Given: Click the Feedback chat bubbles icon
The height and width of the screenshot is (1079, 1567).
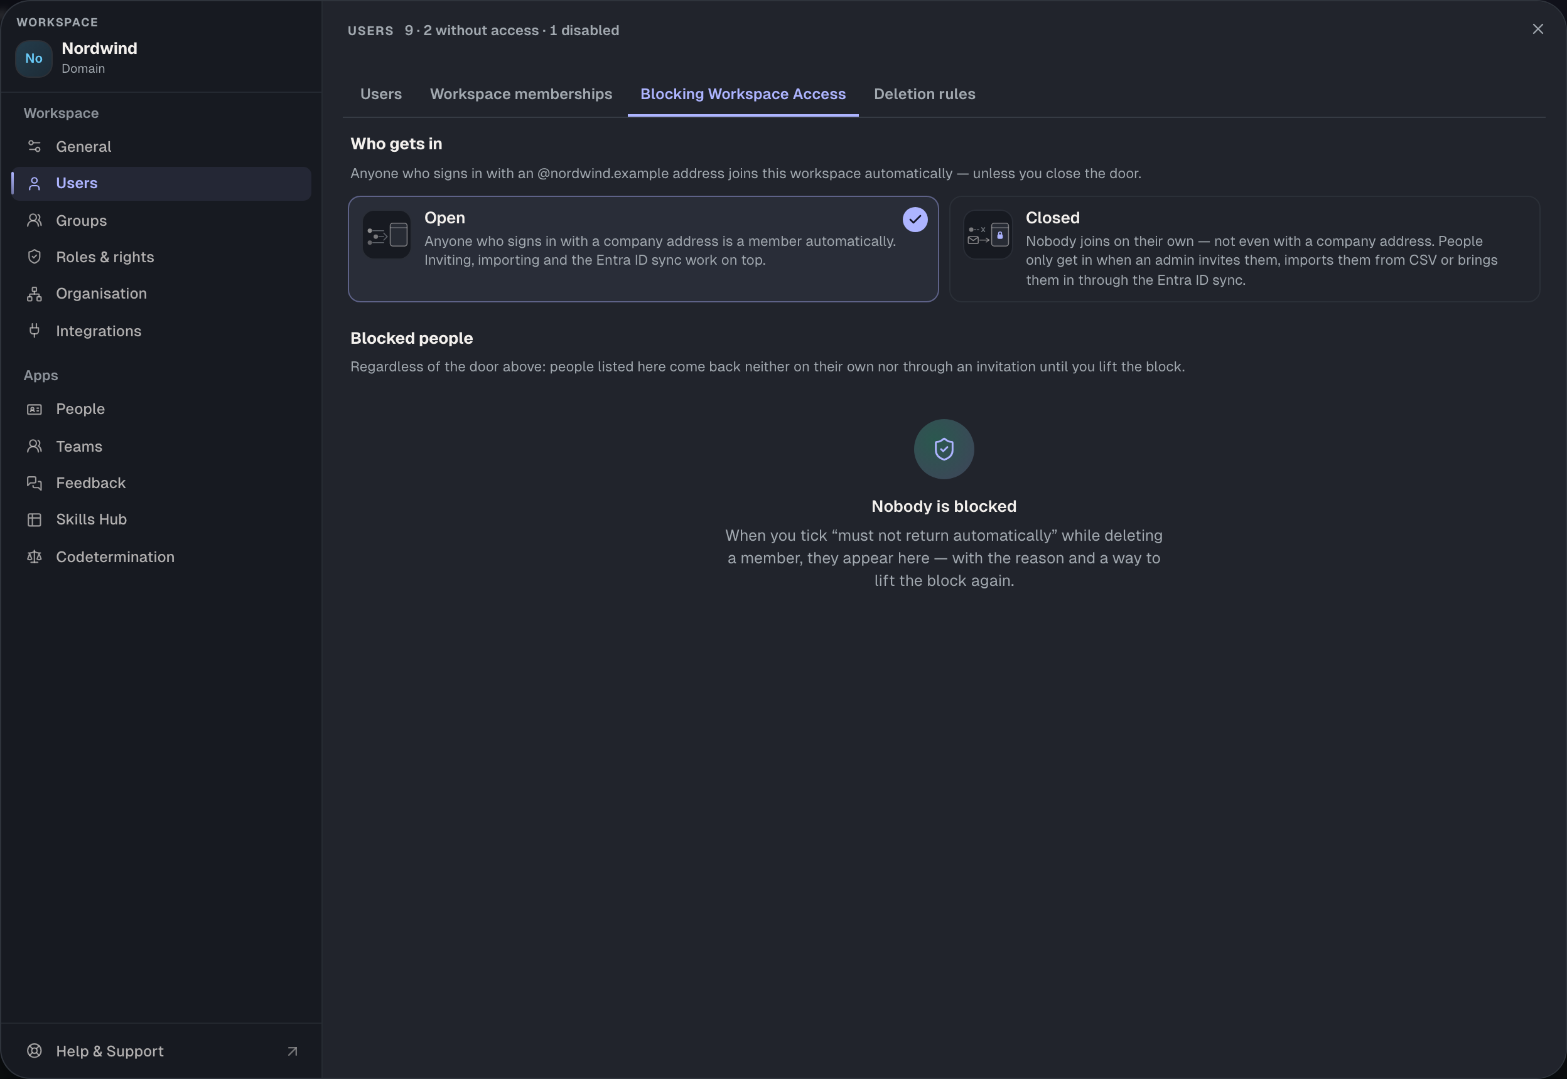Looking at the screenshot, I should coord(35,482).
